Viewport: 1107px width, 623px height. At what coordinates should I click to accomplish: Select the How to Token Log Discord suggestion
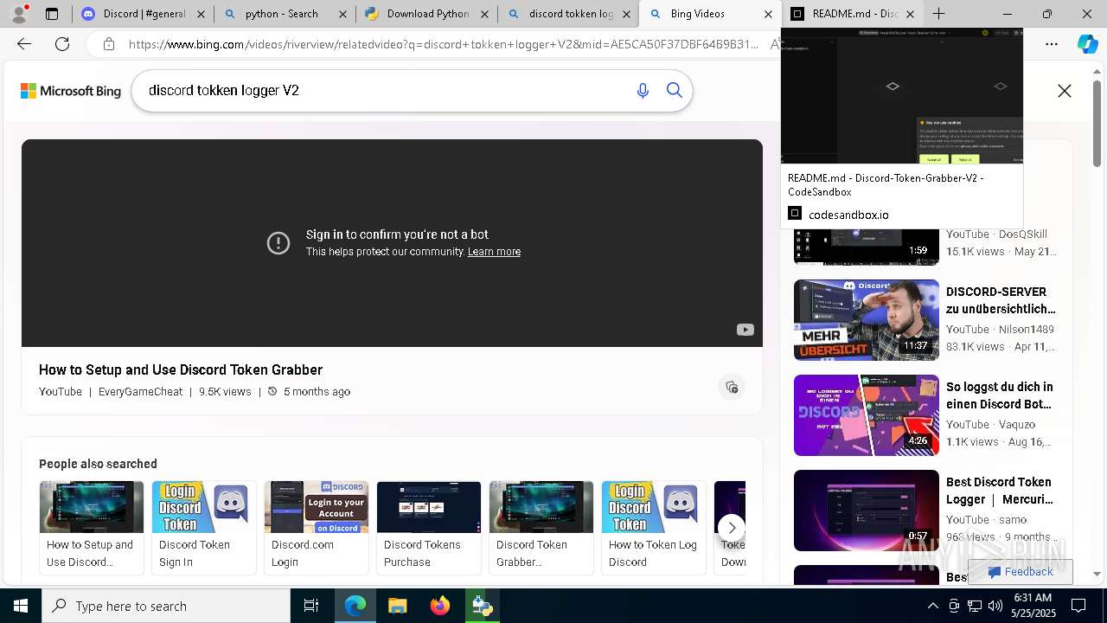(654, 528)
